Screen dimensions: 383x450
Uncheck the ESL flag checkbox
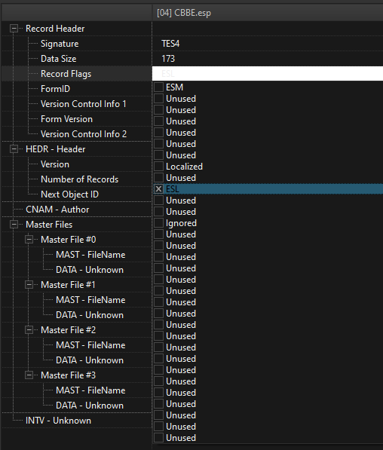[x=158, y=189]
